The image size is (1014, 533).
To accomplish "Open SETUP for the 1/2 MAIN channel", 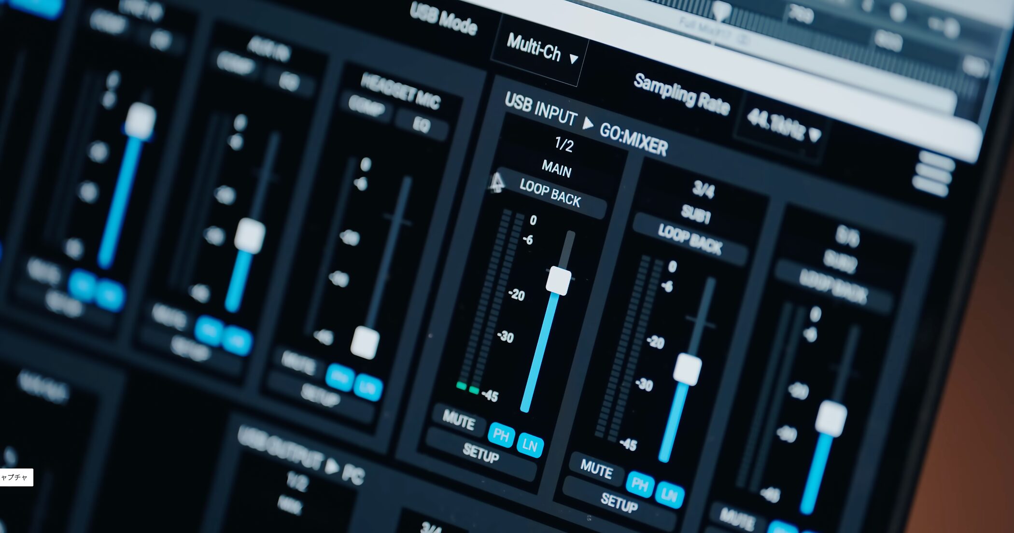I will [x=481, y=453].
